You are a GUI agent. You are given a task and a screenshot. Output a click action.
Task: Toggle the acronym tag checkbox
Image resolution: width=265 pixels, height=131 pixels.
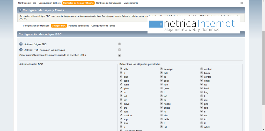pyautogui.click(x=161, y=69)
